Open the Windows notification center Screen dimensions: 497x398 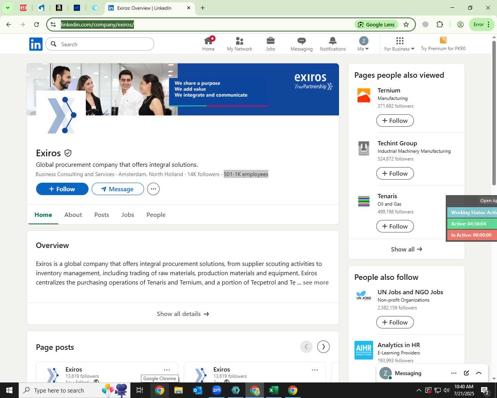tap(485, 390)
